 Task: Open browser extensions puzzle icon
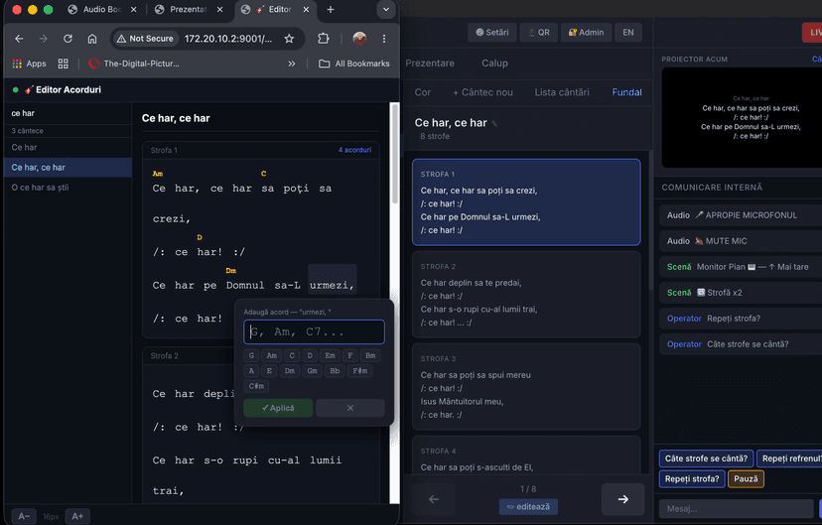[324, 39]
